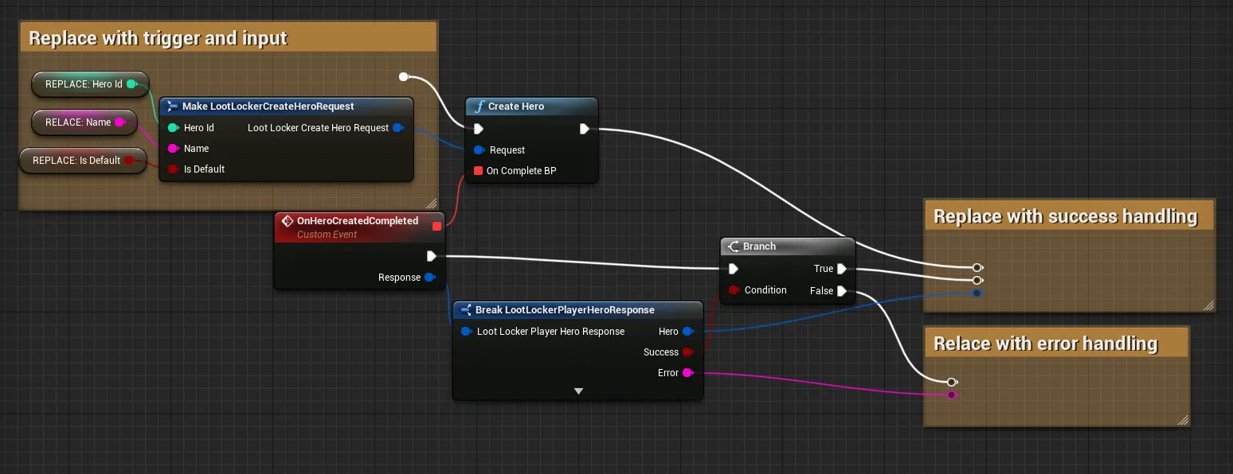
Task: Click the Custom Event subtitle text
Action: click(x=327, y=235)
